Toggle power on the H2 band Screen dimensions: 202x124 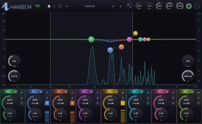(x=41, y=91)
